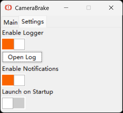Select the Settings tab

pyautogui.click(x=33, y=22)
